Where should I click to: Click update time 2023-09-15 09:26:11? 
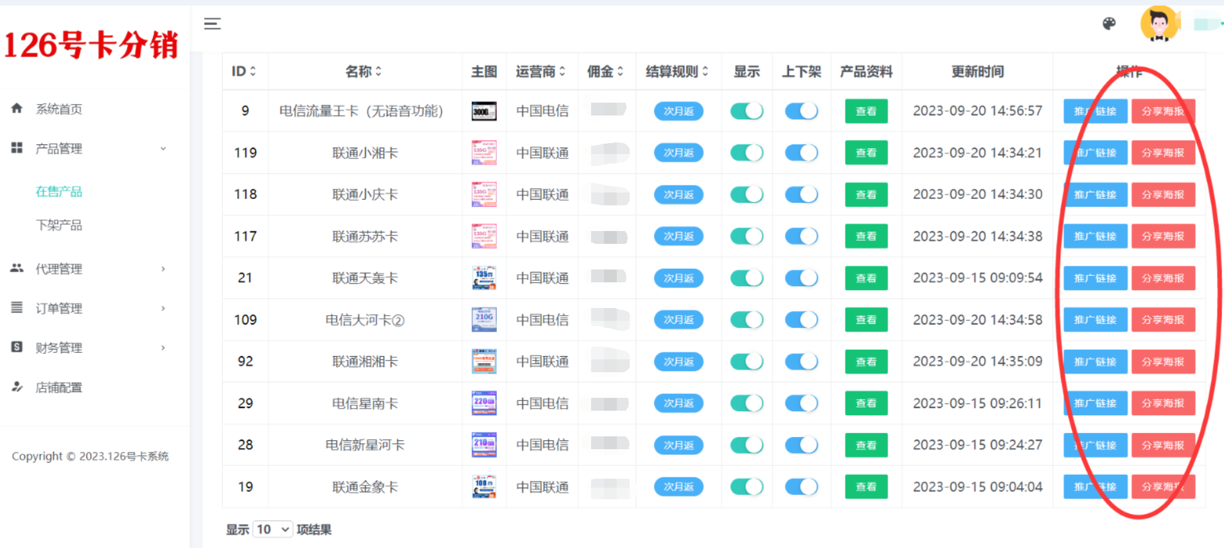tap(977, 403)
